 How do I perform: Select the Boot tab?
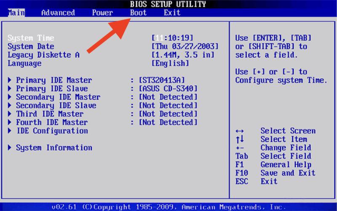138,13
